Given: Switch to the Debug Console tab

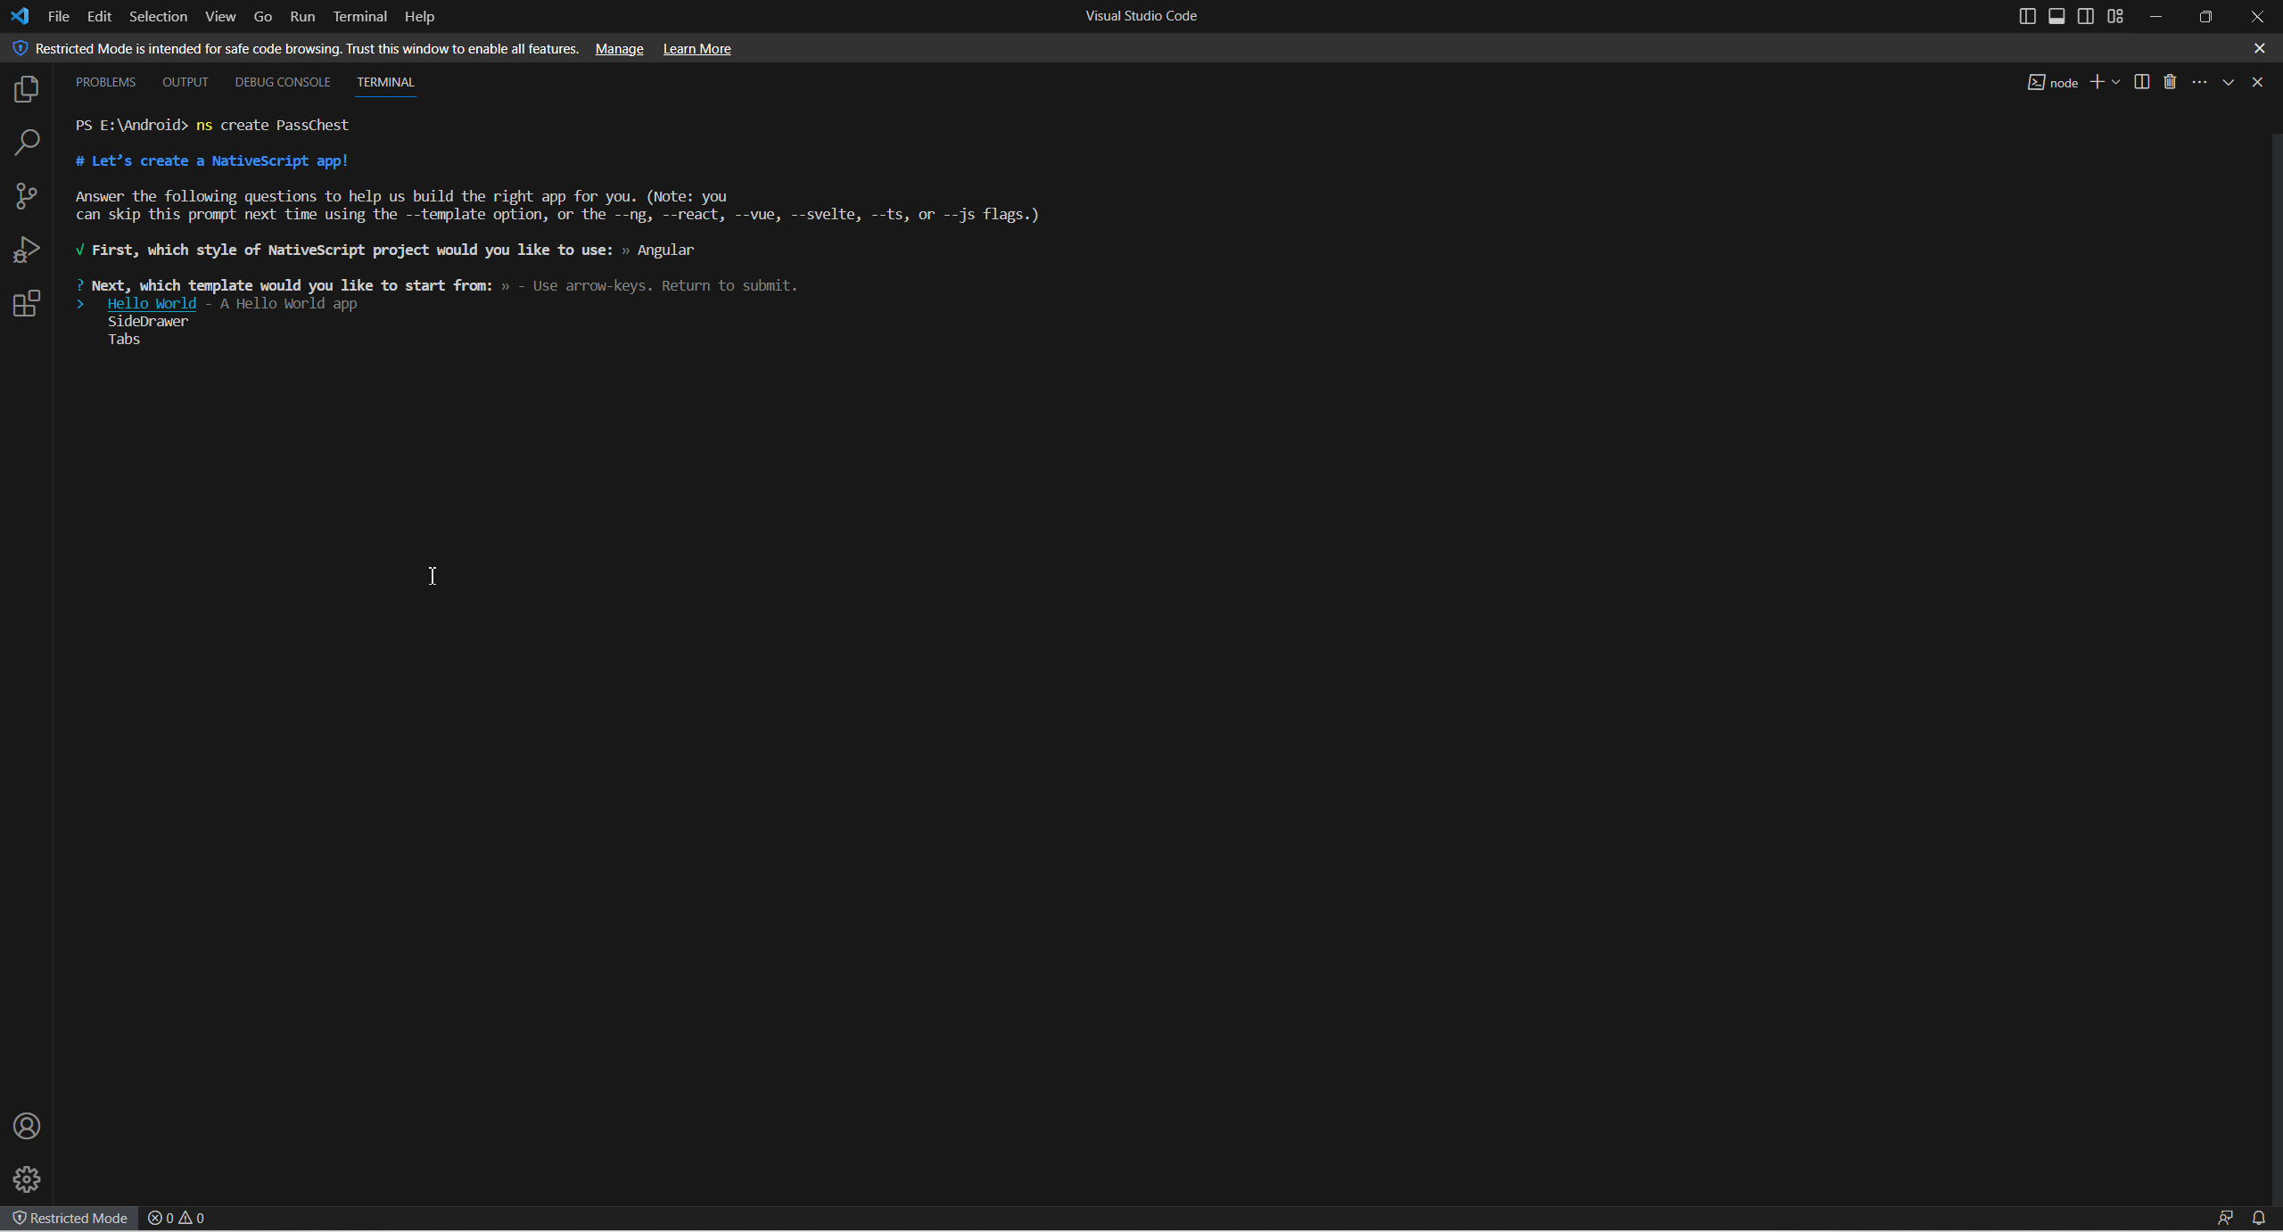Looking at the screenshot, I should point(282,82).
